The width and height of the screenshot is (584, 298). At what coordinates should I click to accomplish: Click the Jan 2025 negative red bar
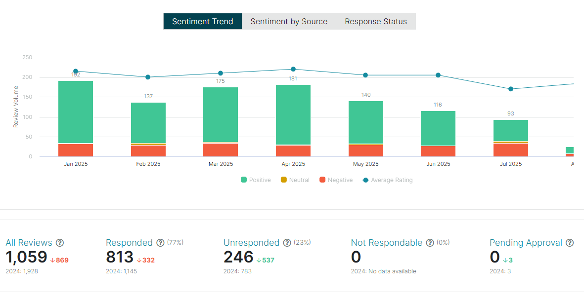pyautogui.click(x=76, y=150)
